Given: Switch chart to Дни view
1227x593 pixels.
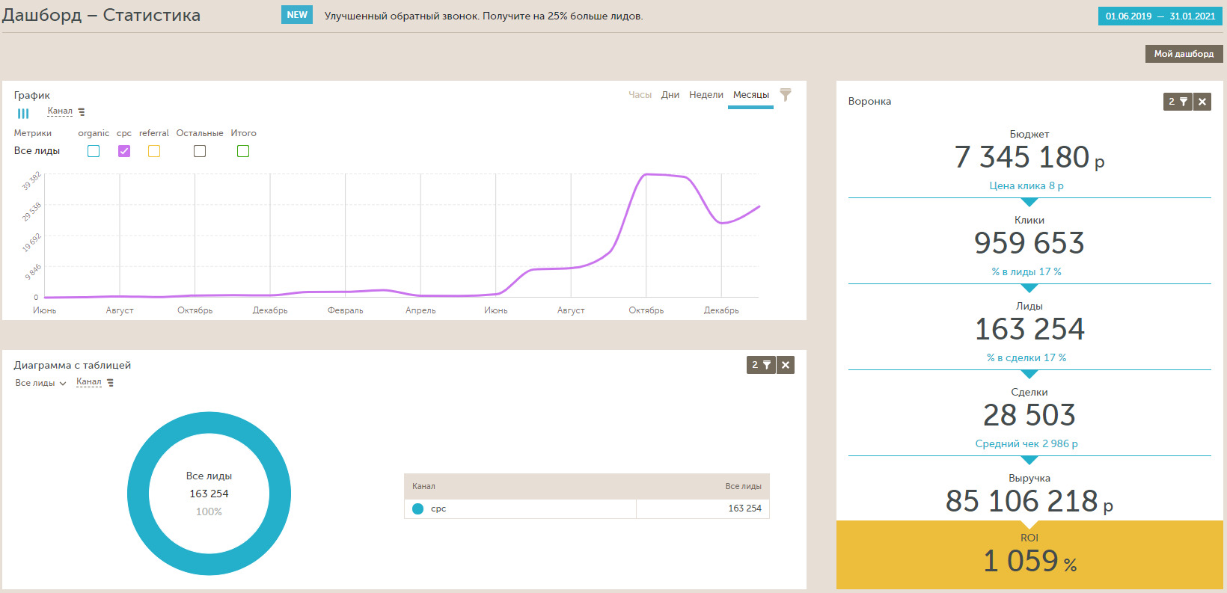Looking at the screenshot, I should [670, 95].
